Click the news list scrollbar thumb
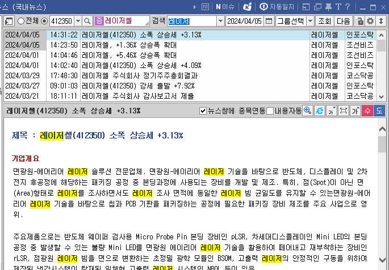 (x=381, y=46)
